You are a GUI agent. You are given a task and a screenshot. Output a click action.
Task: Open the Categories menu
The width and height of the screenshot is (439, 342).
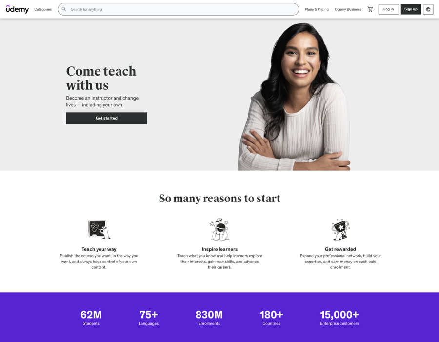[x=43, y=9]
